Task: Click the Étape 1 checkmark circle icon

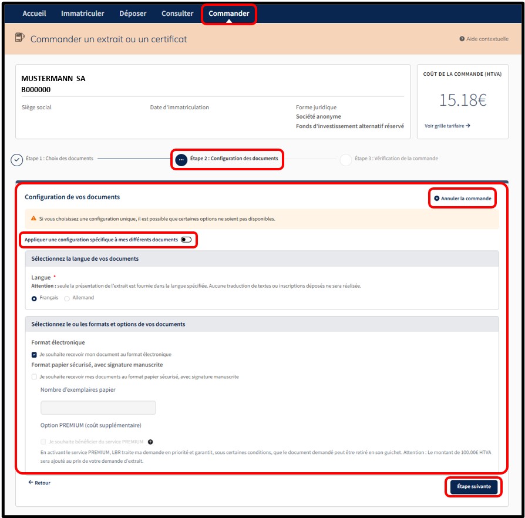Action: coord(17,159)
